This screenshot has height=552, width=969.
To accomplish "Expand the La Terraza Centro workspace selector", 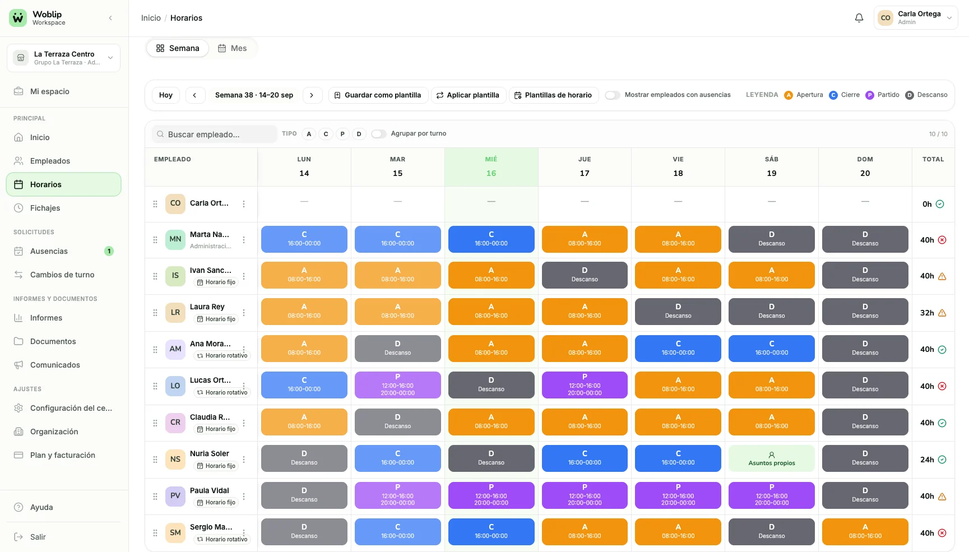I will 64,58.
